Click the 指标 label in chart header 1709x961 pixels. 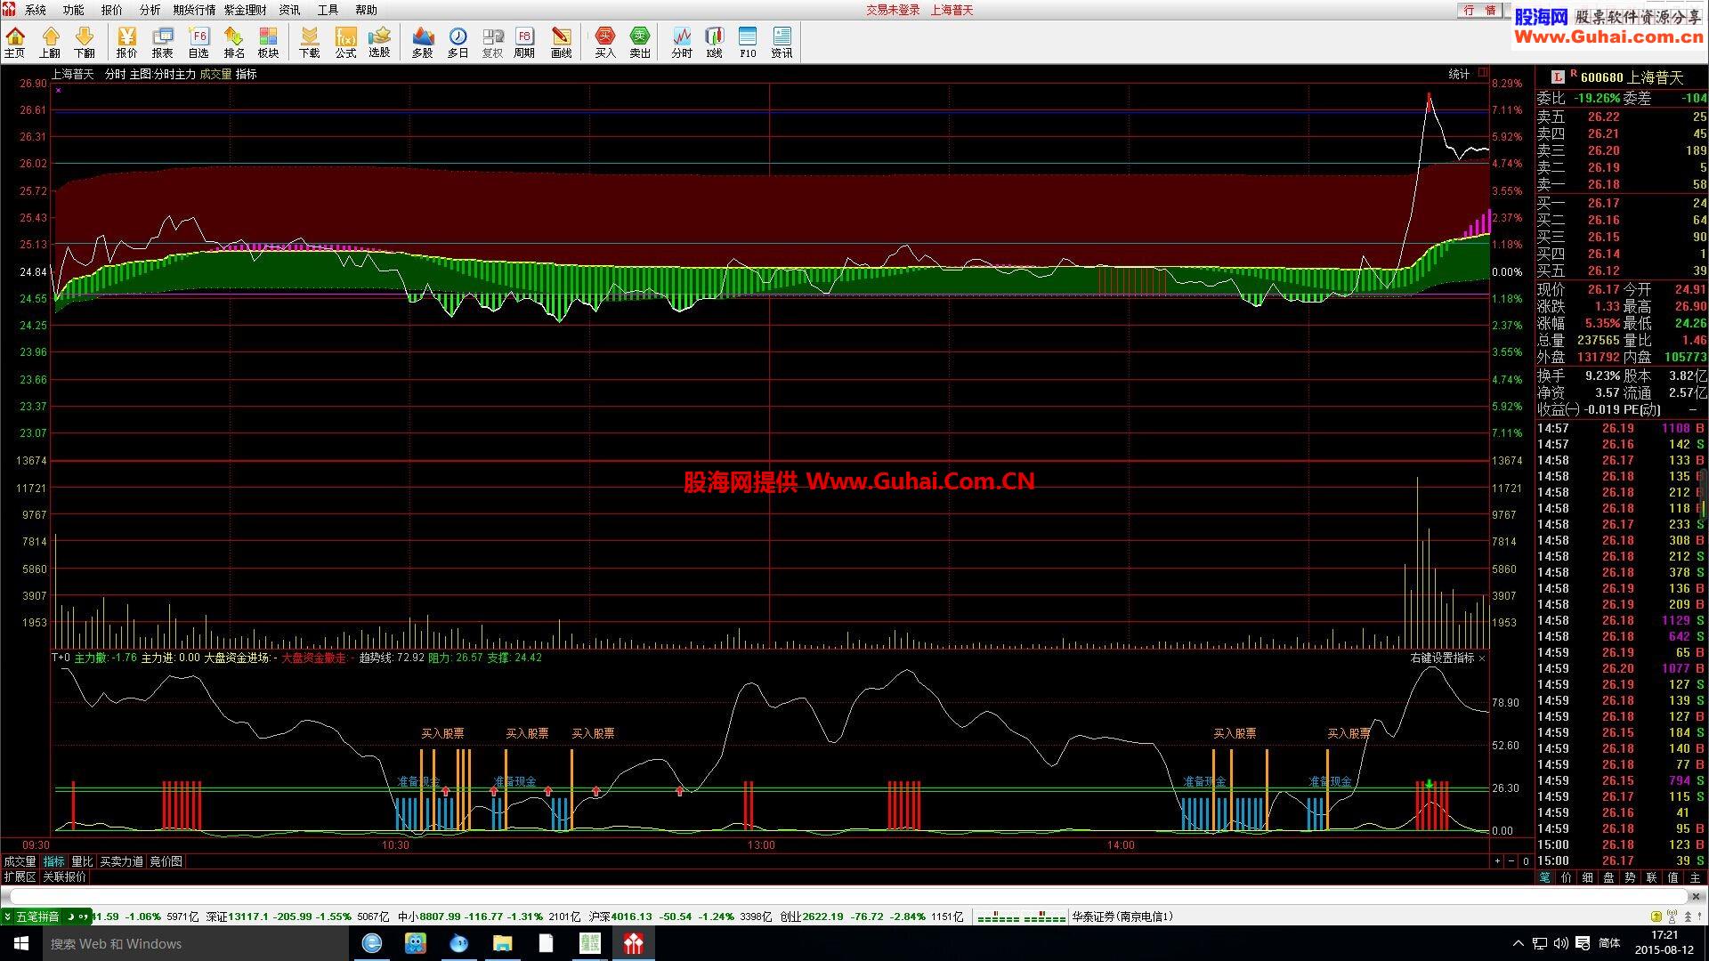[x=247, y=74]
